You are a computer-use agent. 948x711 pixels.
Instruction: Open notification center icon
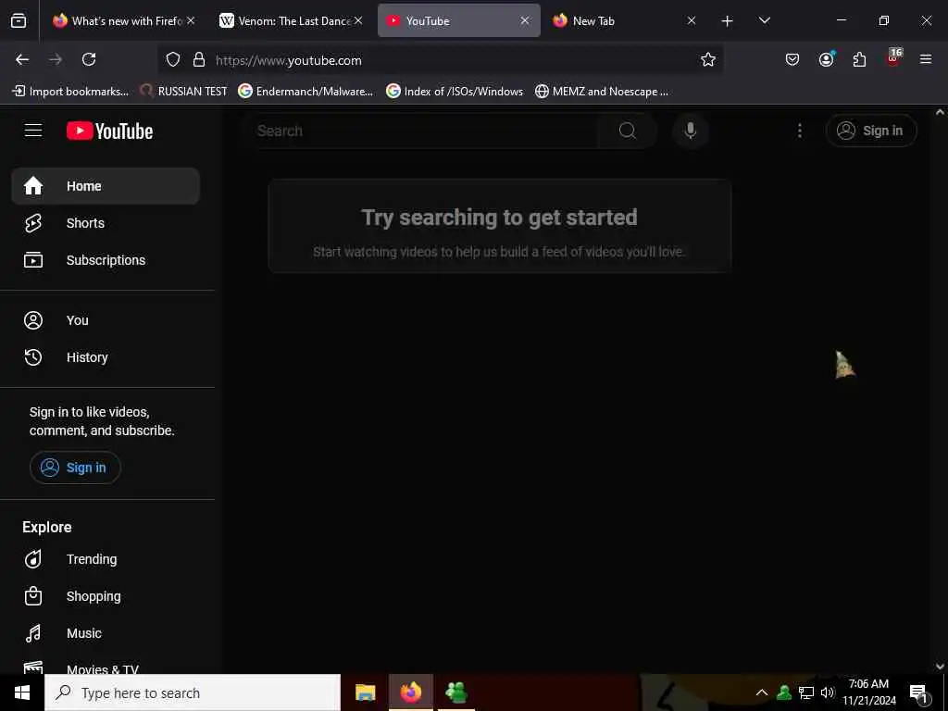point(919,692)
